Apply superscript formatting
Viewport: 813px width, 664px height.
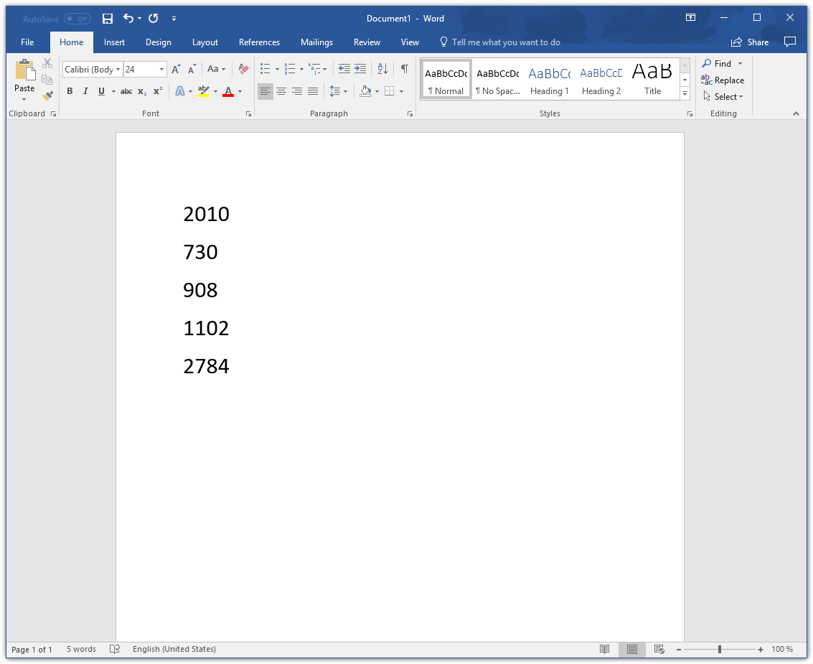158,91
